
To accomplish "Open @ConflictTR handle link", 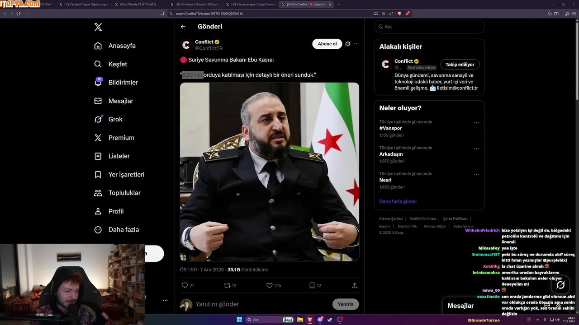I will tap(209, 48).
